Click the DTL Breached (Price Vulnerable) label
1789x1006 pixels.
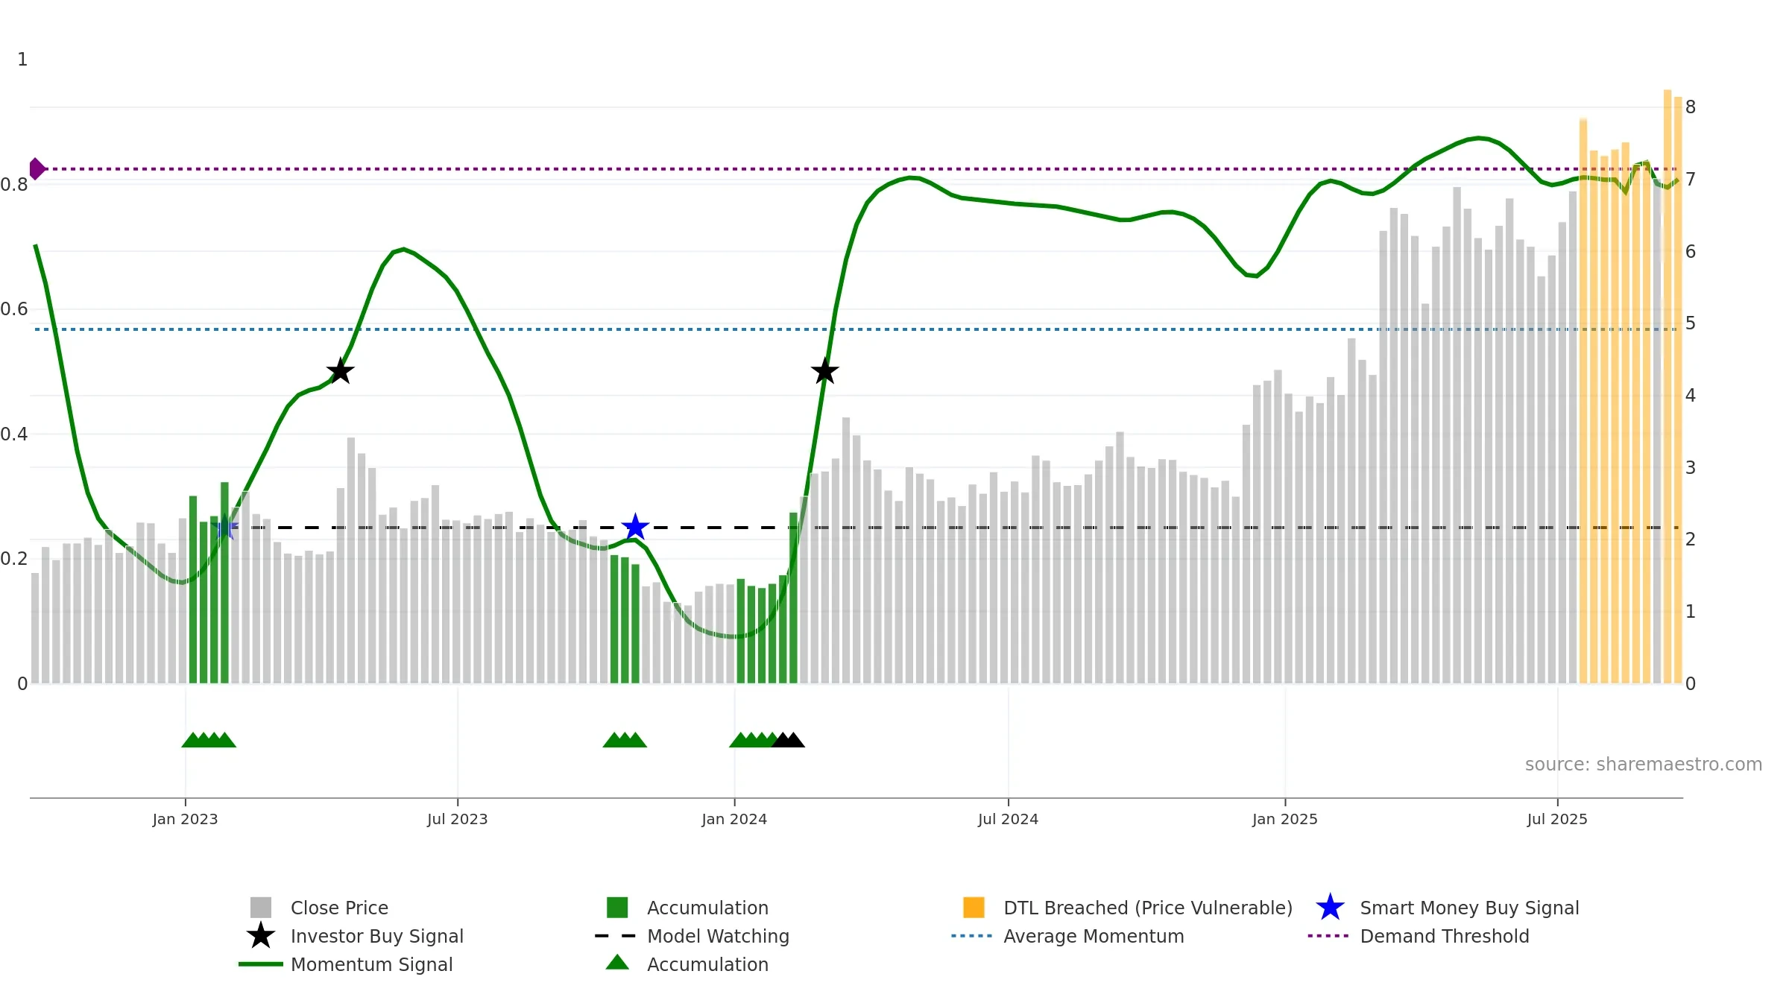[1147, 908]
